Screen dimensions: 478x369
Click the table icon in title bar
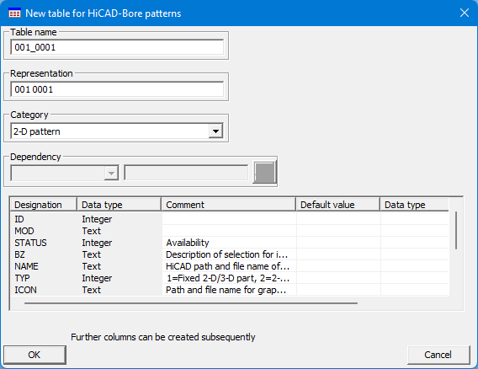click(x=14, y=13)
